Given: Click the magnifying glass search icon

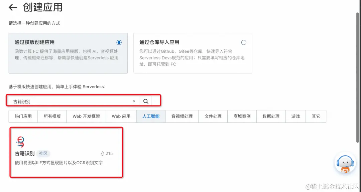Looking at the screenshot, I should pyautogui.click(x=146, y=102).
